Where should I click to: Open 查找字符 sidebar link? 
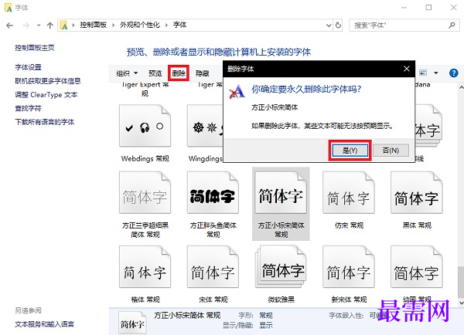28,108
